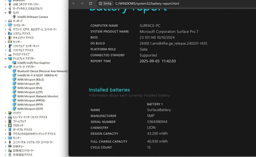Select WAN Miniport (IKEv2) adapter
This screenshot has height=157, width=256.
(30, 80)
